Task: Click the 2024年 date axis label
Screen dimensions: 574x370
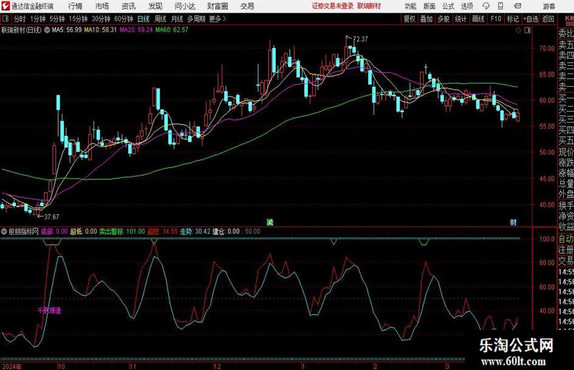Action: (x=12, y=366)
